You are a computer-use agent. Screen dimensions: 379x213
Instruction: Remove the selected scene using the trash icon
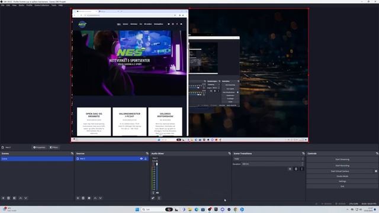(x=8, y=198)
